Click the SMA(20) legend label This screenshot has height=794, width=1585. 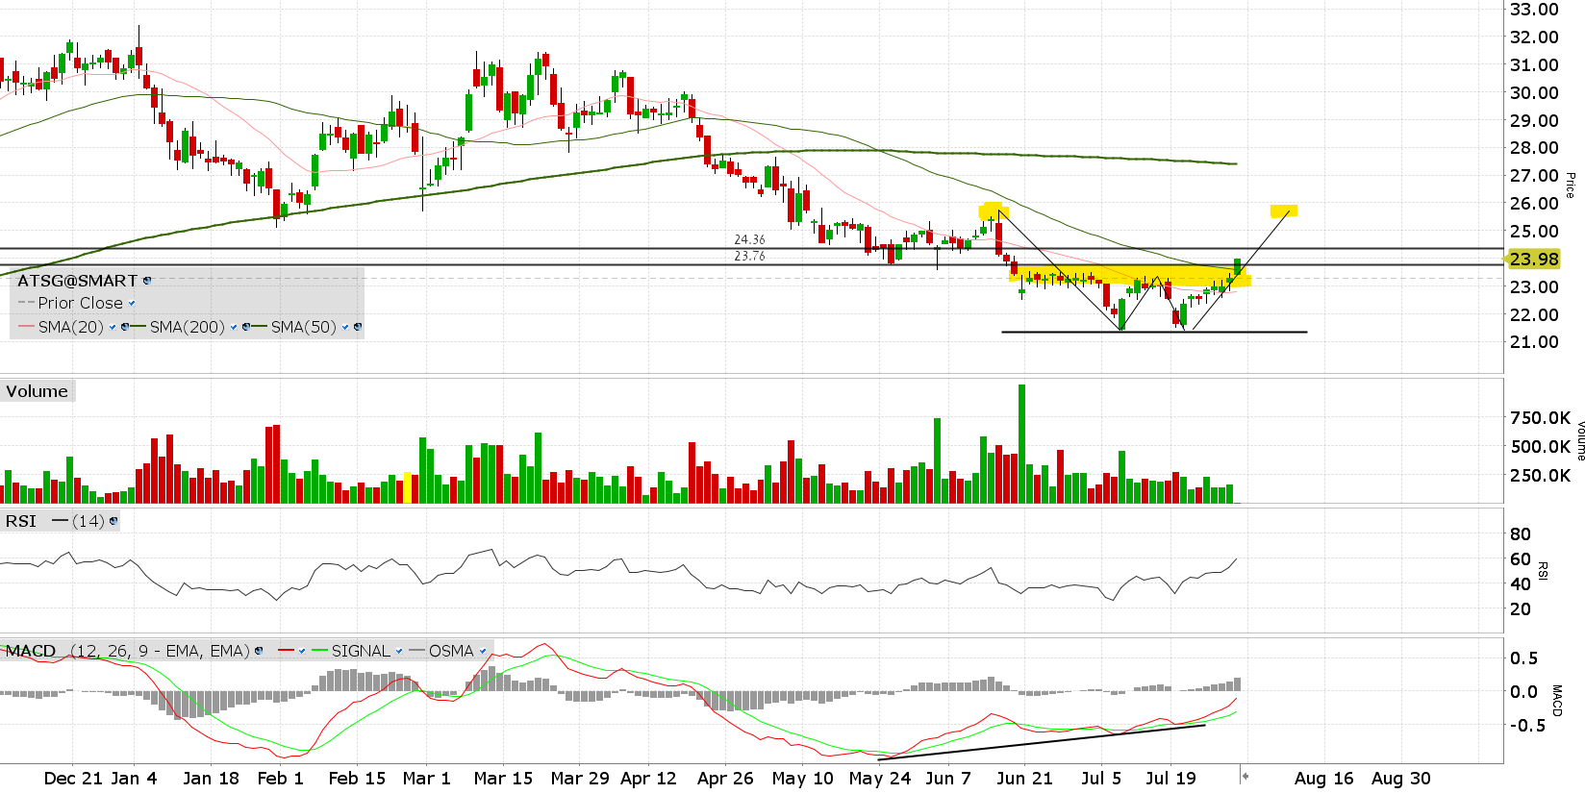(71, 327)
